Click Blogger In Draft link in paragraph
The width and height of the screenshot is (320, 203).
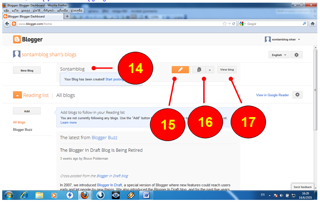109,185
